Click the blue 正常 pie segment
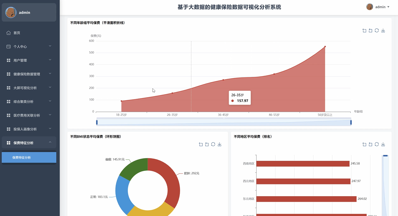 click(122, 194)
